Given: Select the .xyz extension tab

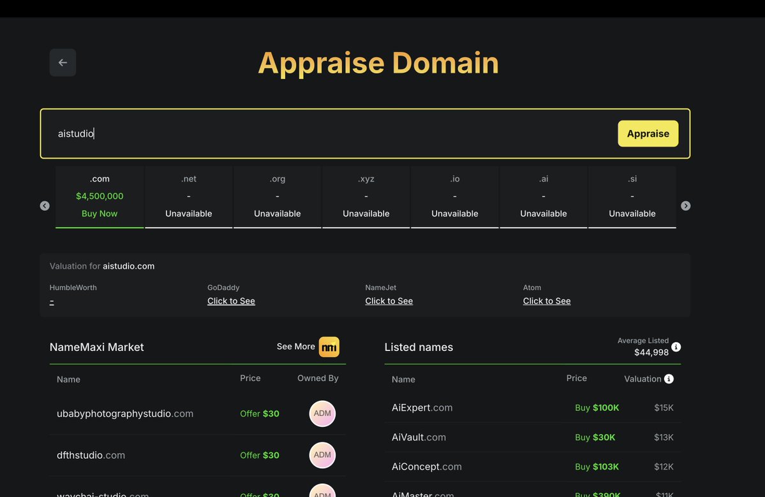Looking at the screenshot, I should tap(366, 196).
